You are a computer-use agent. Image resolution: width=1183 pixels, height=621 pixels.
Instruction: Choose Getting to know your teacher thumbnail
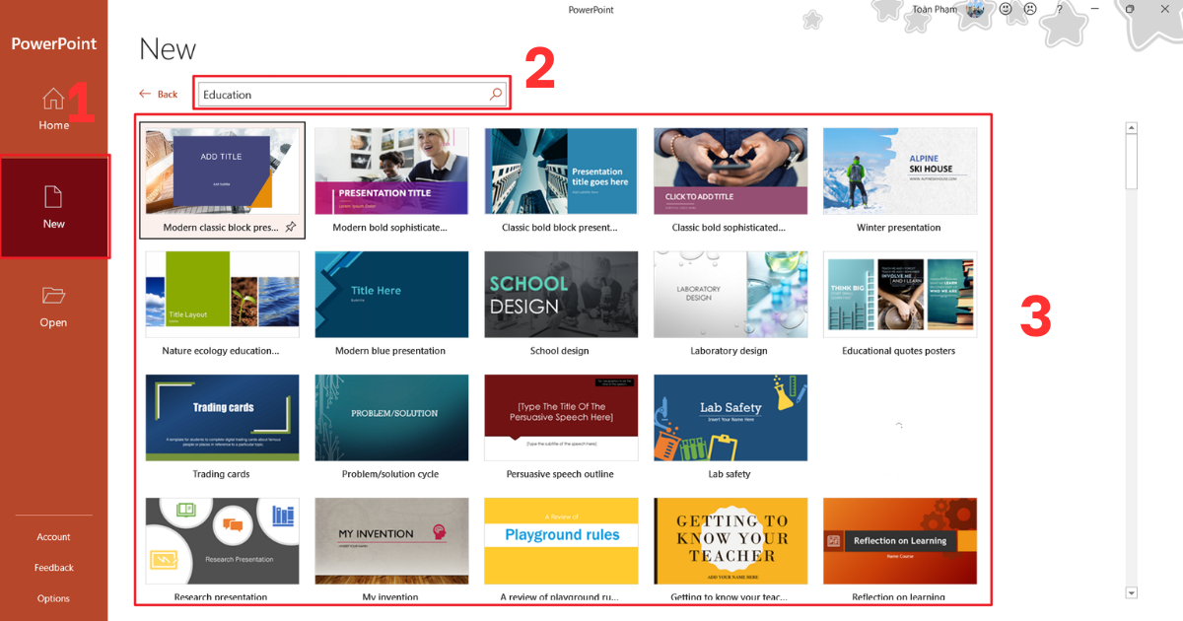click(731, 541)
